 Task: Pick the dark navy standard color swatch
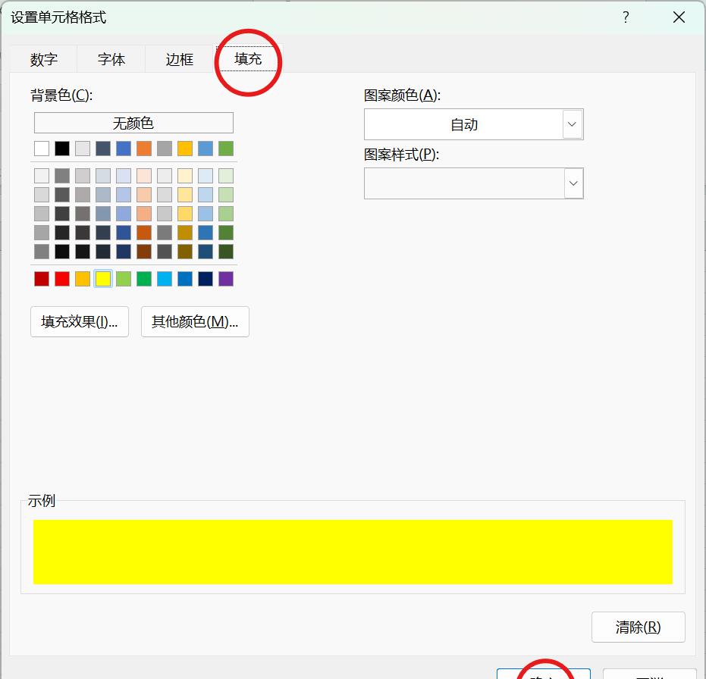(x=206, y=279)
